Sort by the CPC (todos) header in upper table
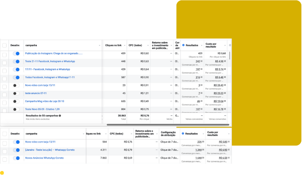 (135, 45)
